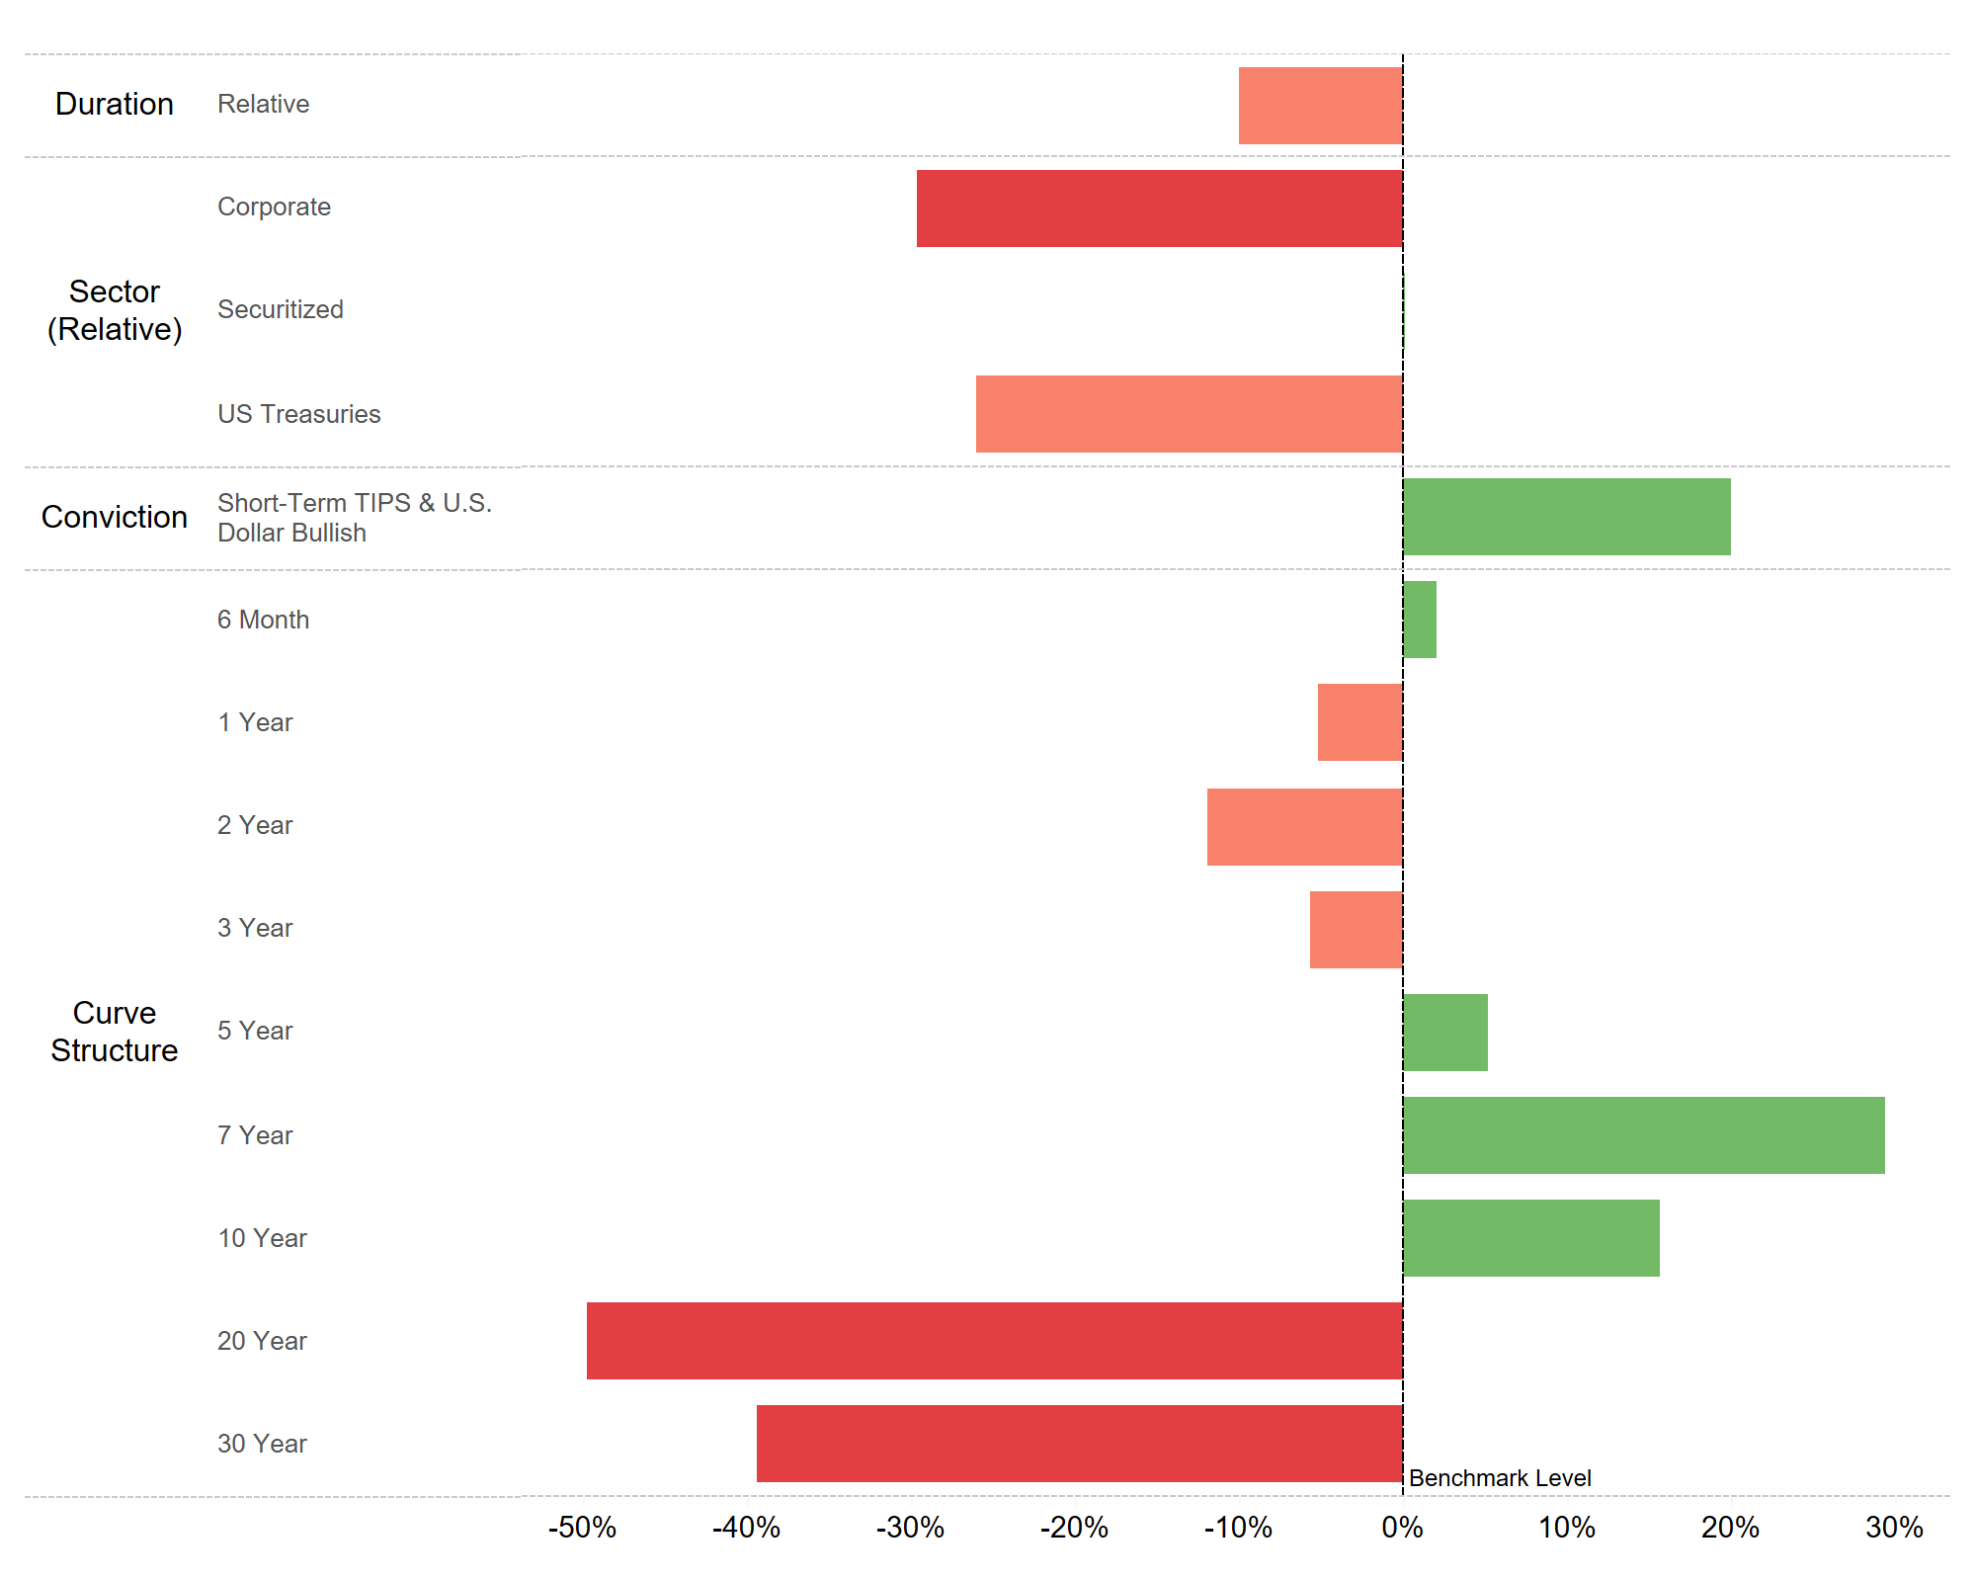
Task: Click the 3 Year curve bar
Action: pyautogui.click(x=1356, y=930)
